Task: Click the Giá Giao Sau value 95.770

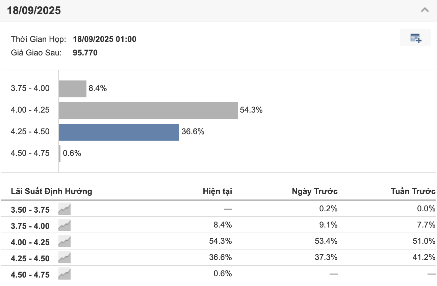Action: [x=85, y=53]
